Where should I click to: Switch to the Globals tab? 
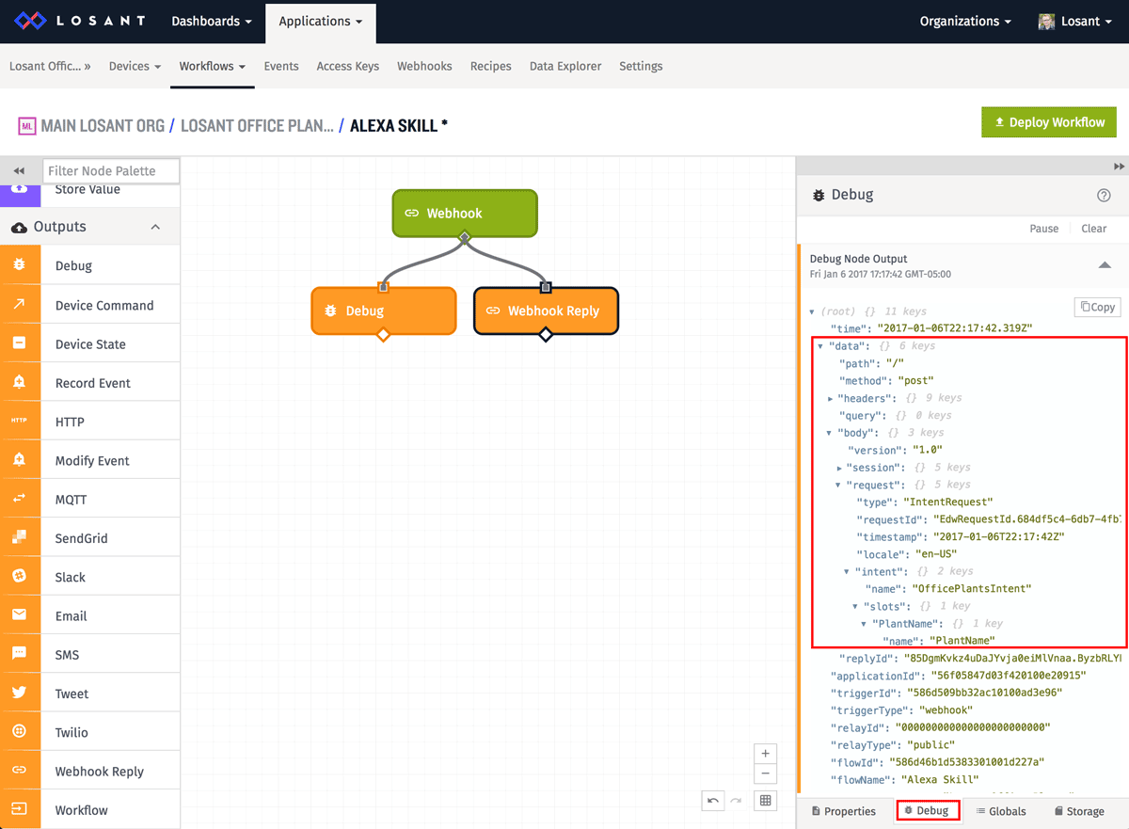click(1000, 810)
